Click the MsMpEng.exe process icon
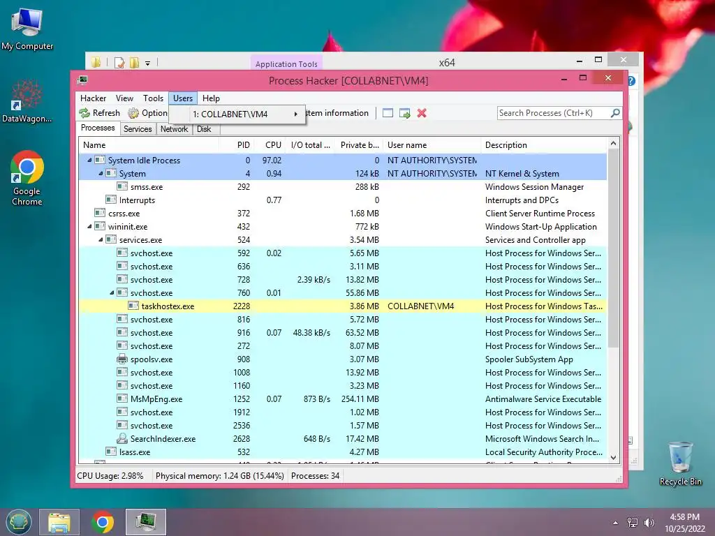Viewport: 715px width, 536px height. tap(122, 399)
